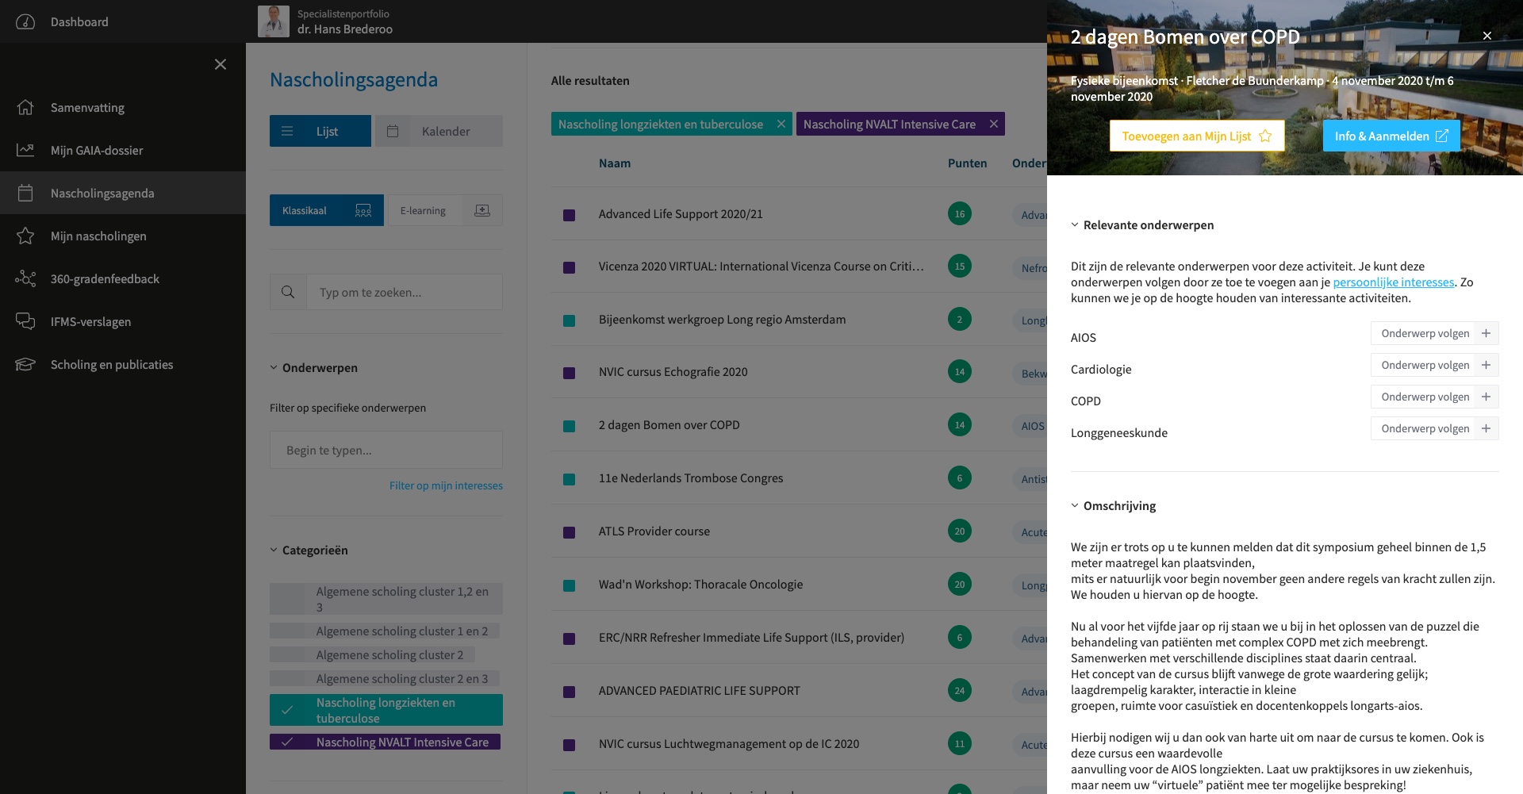Click the Kalender calendar icon
Viewport: 1523px width, 794px height.
393,131
